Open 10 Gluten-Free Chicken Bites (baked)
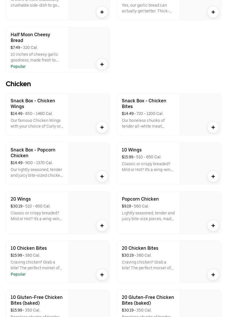This screenshot has width=231, height=317. pos(36,300)
